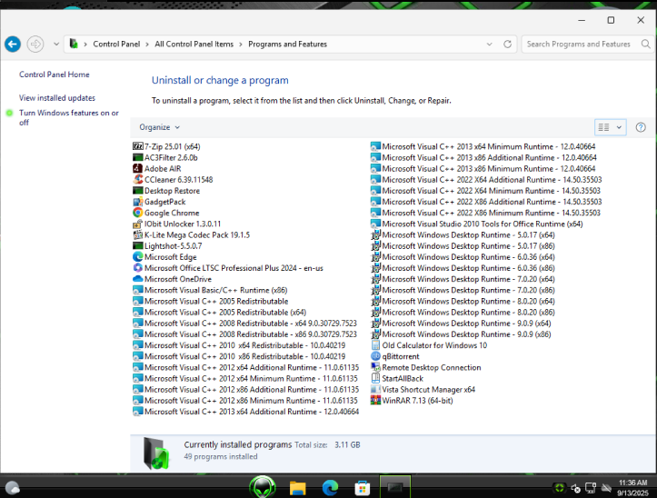Image resolution: width=657 pixels, height=498 pixels.
Task: Click the search magnifier icon
Action: [645, 44]
